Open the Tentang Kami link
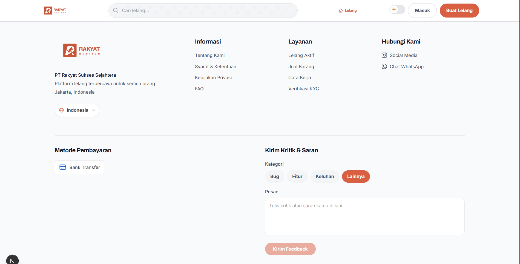The image size is (520, 264). pyautogui.click(x=210, y=55)
